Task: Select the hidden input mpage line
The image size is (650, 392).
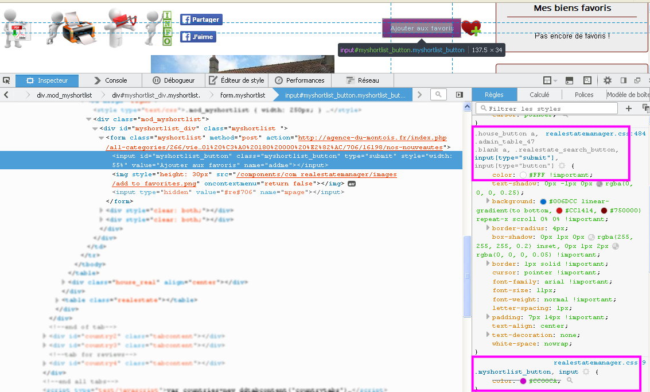Action: click(228, 192)
